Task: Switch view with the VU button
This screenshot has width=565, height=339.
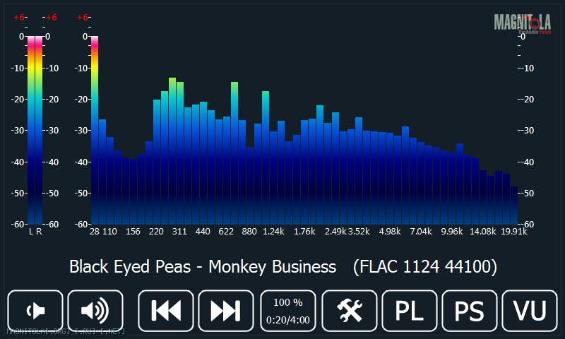Action: (x=530, y=311)
